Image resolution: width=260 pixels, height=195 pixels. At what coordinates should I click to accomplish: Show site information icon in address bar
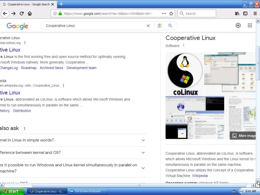coord(55,13)
